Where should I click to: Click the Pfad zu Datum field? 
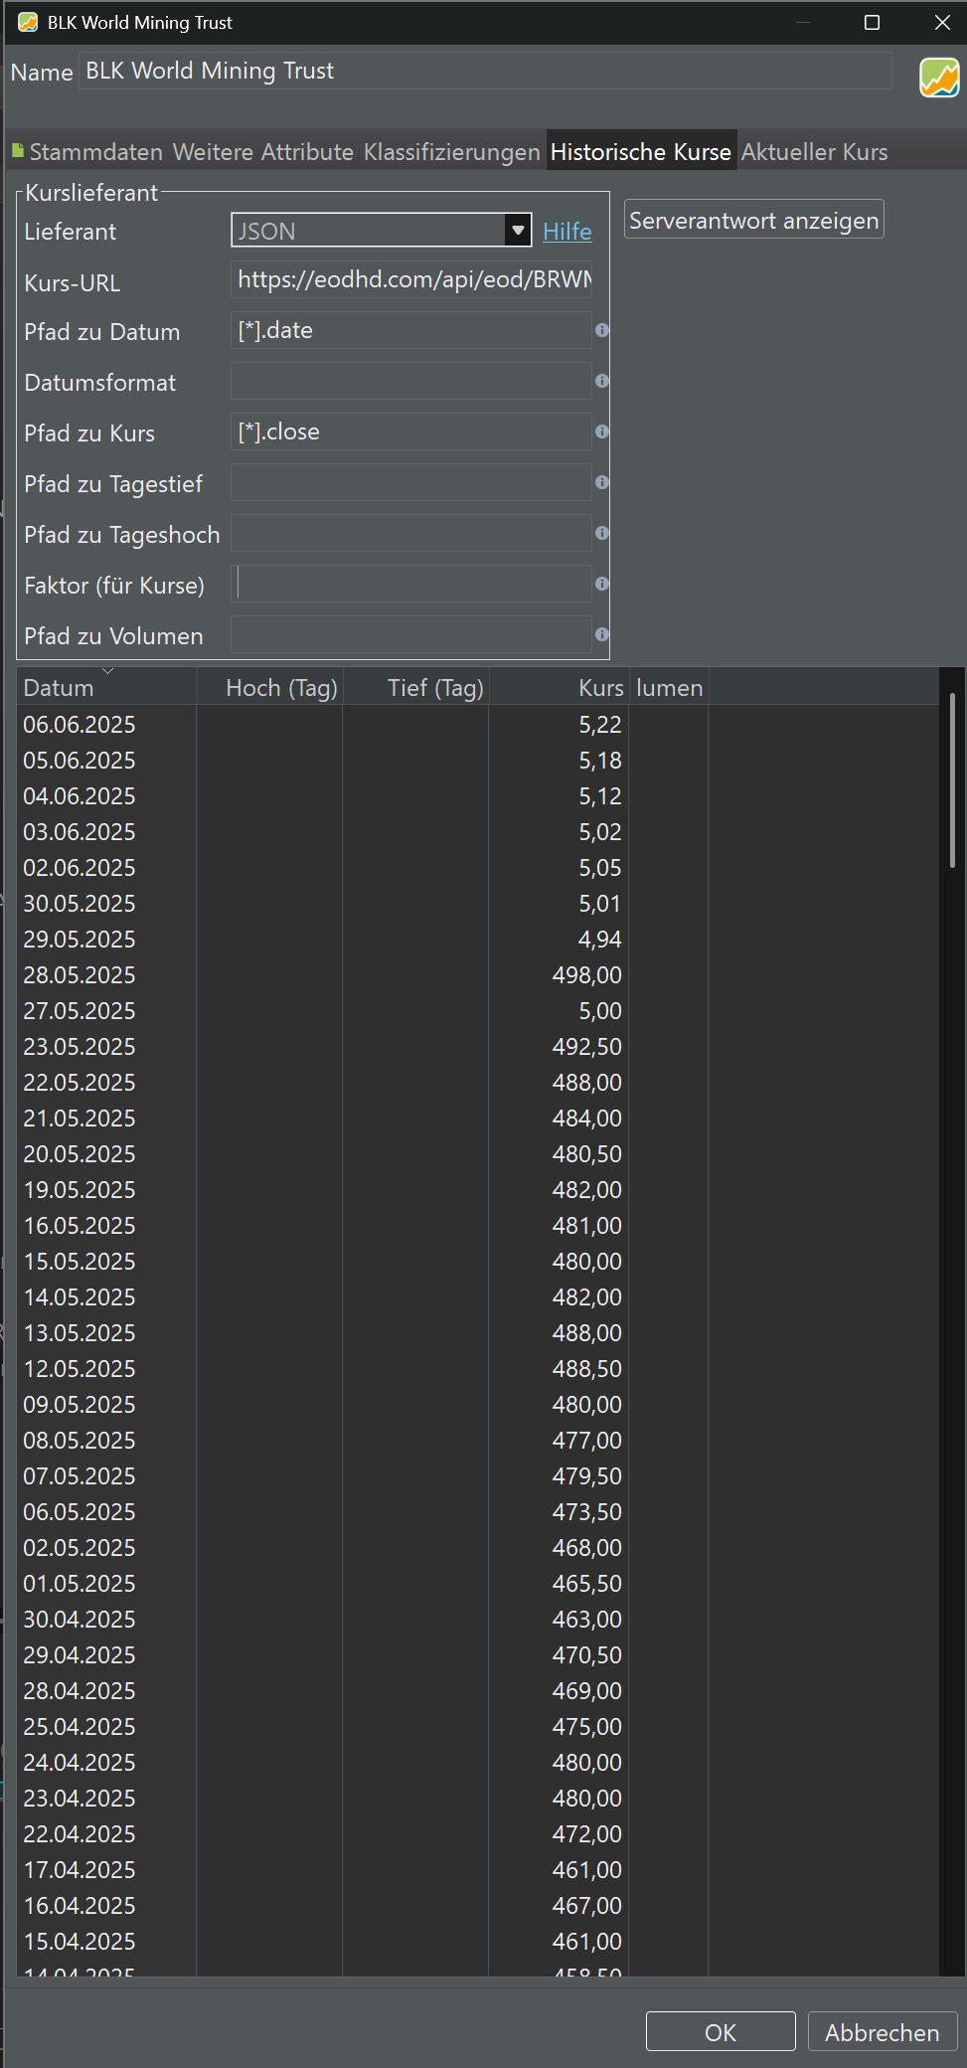pyautogui.click(x=411, y=330)
